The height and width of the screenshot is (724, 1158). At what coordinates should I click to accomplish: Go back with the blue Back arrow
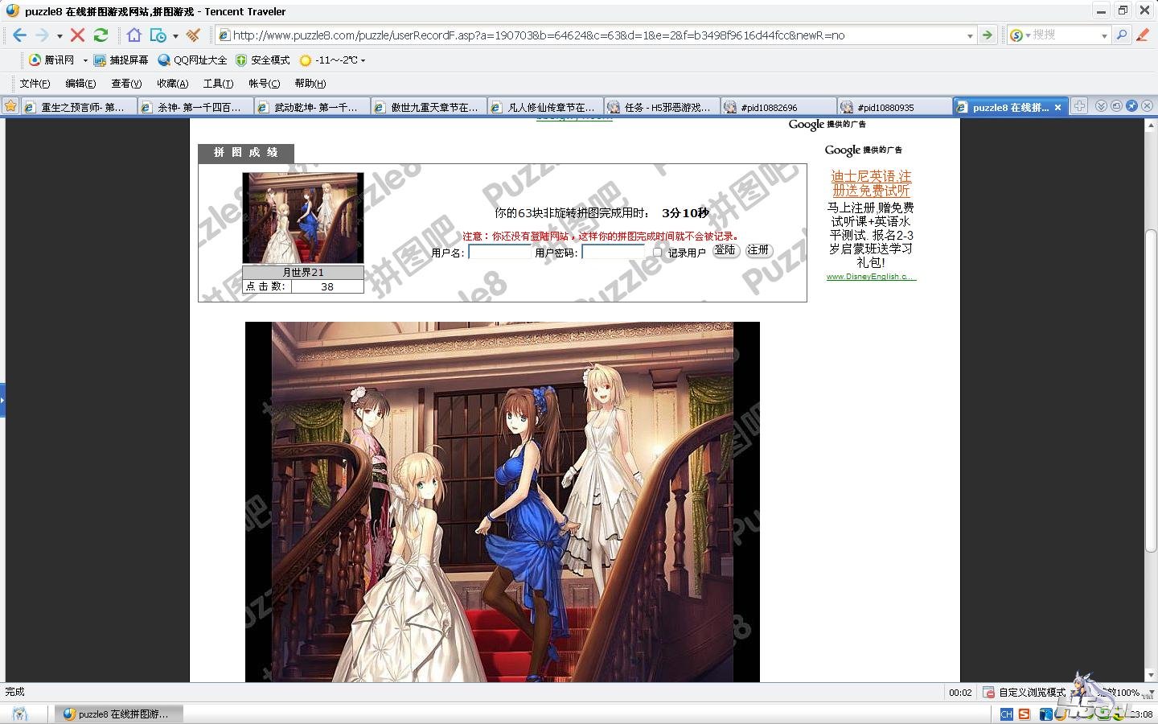pos(19,35)
